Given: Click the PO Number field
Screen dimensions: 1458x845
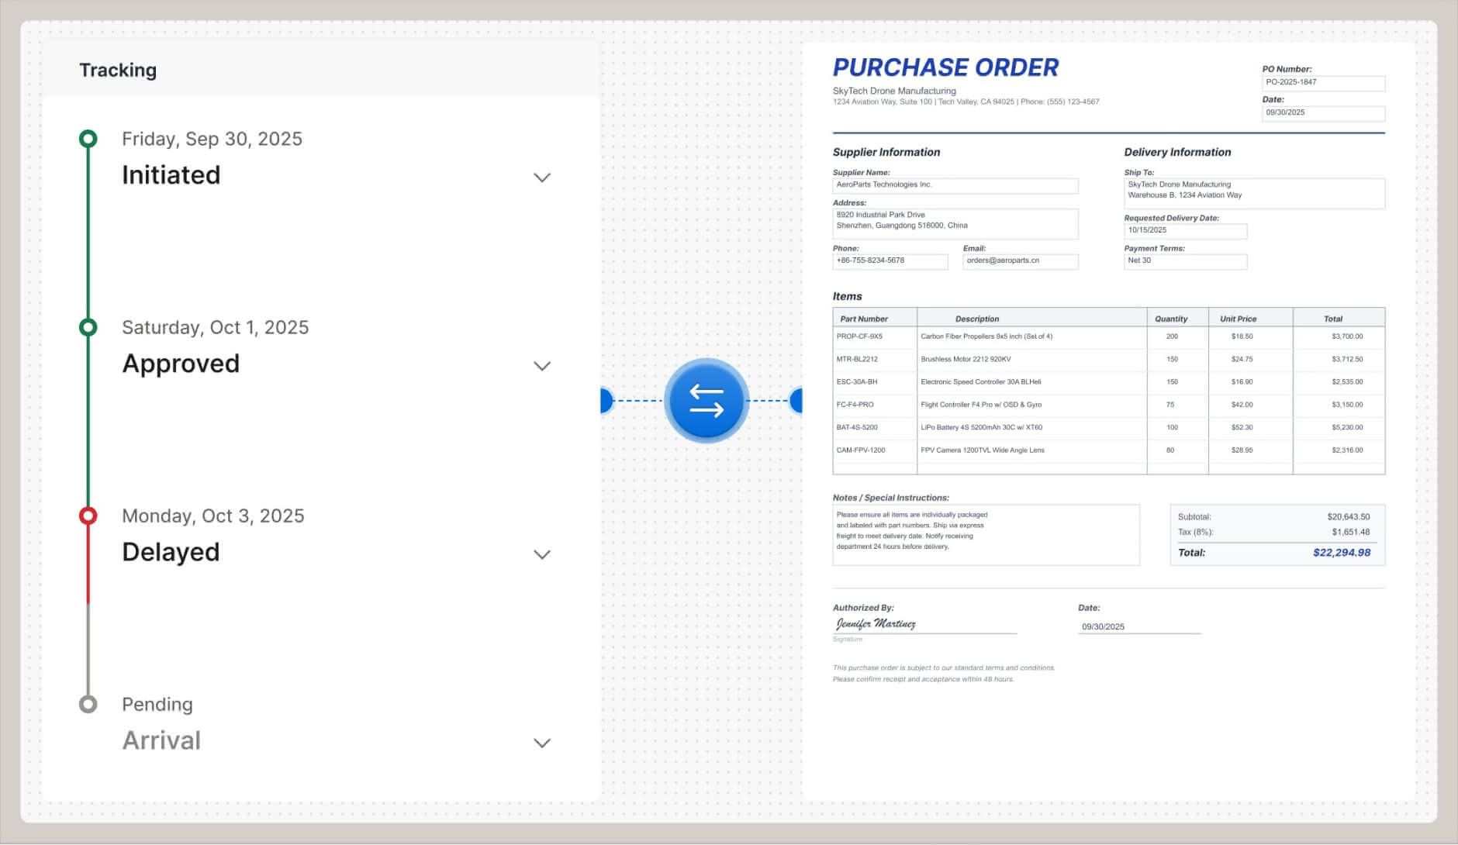Looking at the screenshot, I should 1322,83.
